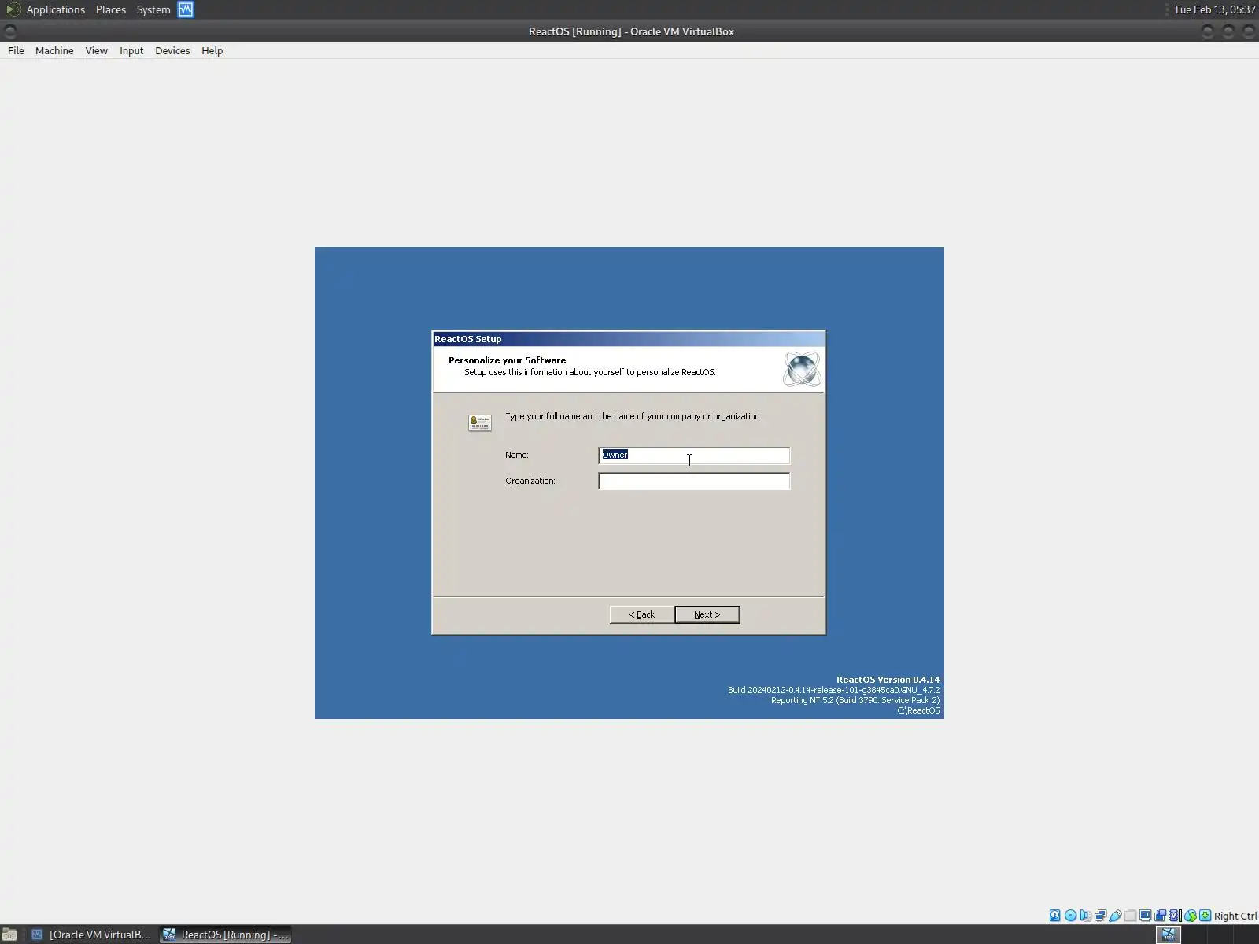The width and height of the screenshot is (1259, 944).
Task: Click the Next button in ReactOS Setup
Action: point(707,614)
